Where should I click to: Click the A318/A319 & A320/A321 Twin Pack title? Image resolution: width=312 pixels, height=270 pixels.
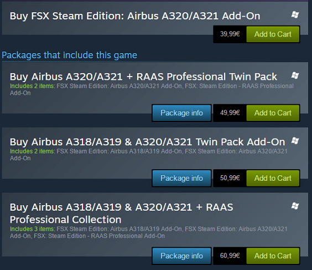coord(147,142)
